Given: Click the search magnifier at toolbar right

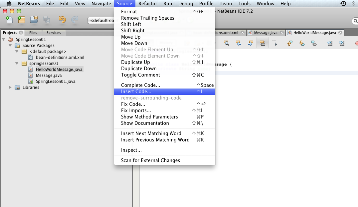Looking at the screenshot, I should pyautogui.click(x=355, y=21).
